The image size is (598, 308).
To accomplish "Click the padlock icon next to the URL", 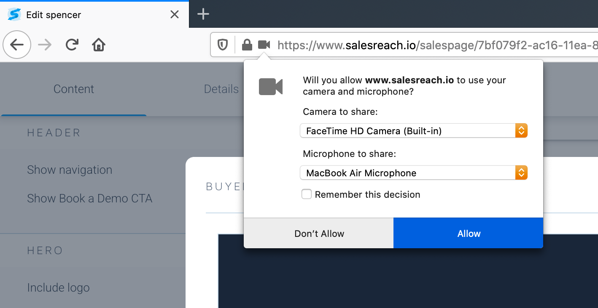I will click(247, 45).
